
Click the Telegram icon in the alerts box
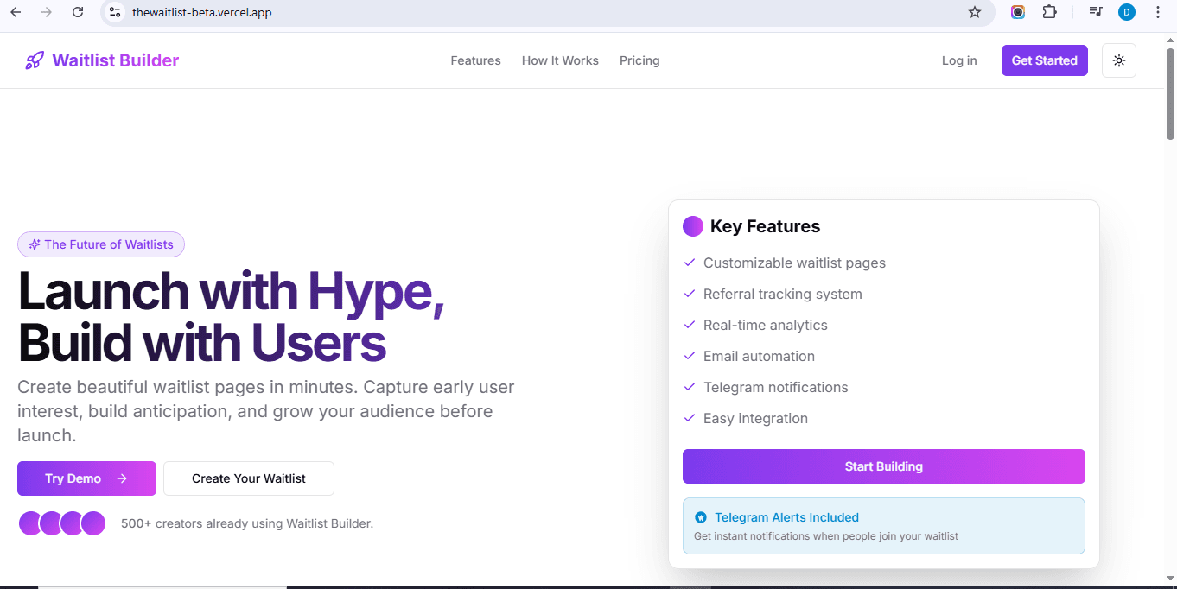[x=700, y=517]
